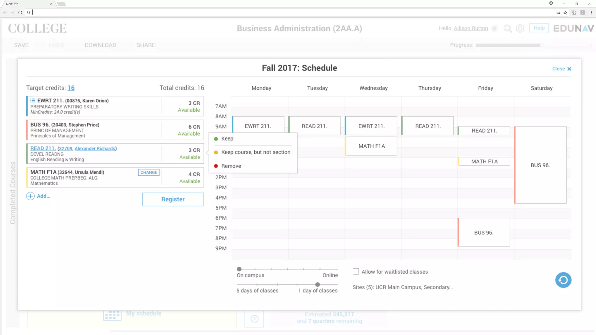The image size is (596, 335).
Task: Click the Saturday BUS 96 schedule block
Action: coord(540,165)
